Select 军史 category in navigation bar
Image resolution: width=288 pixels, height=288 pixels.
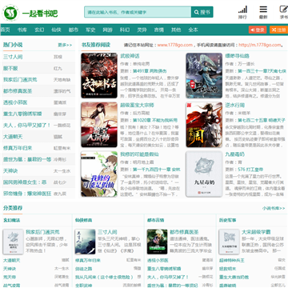(x=90, y=30)
